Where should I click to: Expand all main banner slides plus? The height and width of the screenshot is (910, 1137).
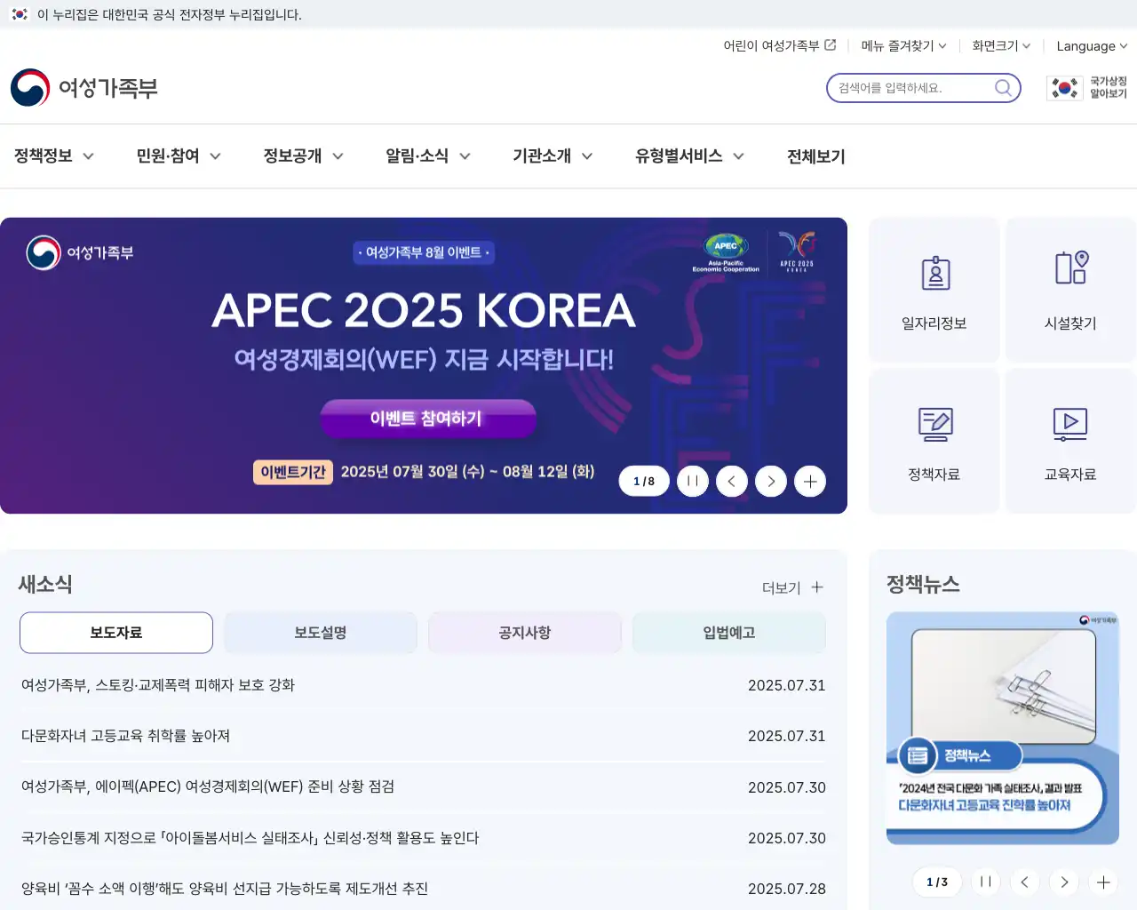click(810, 481)
